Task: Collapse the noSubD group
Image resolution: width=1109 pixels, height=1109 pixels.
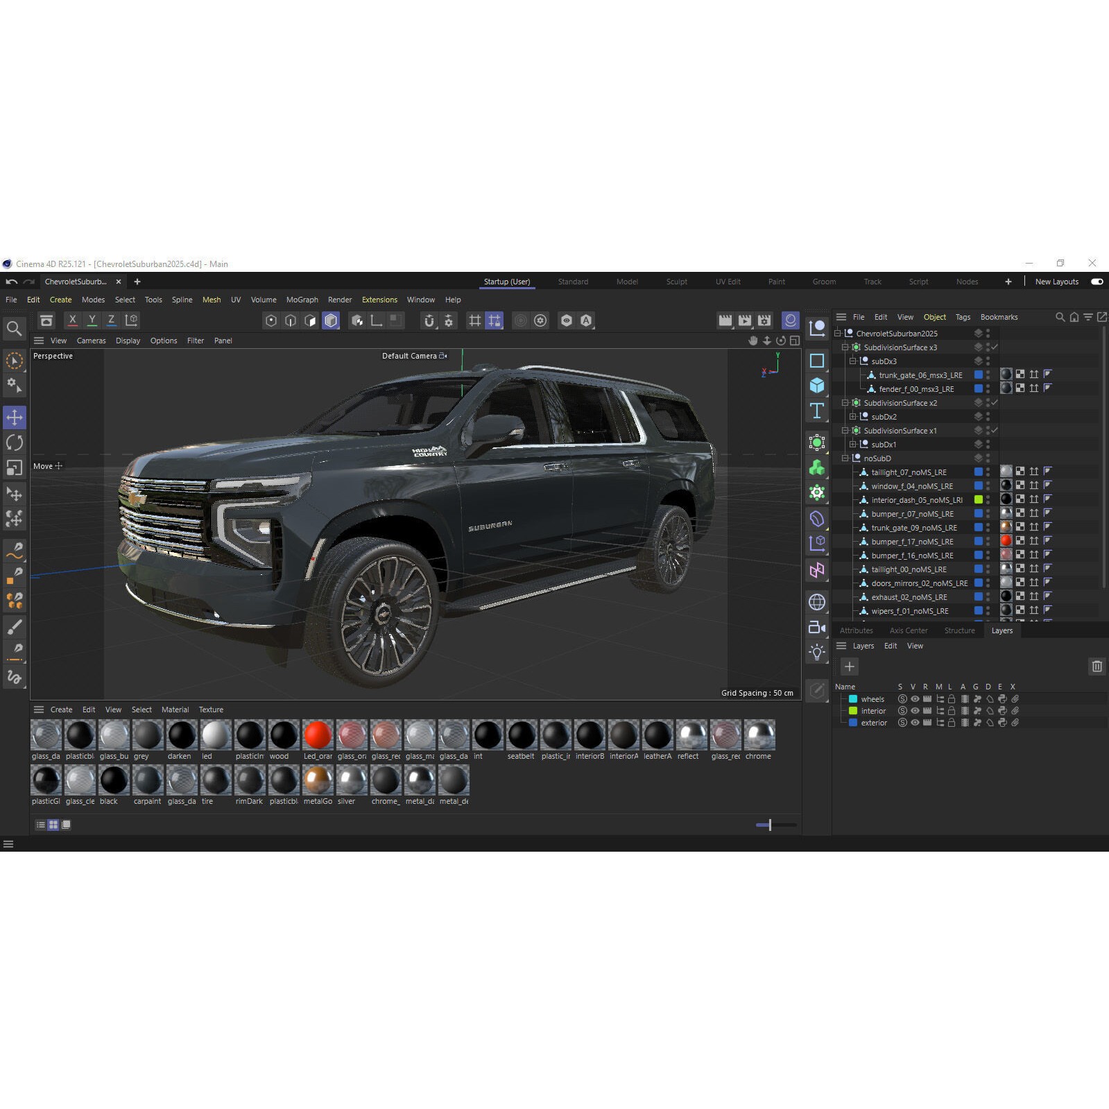Action: [x=845, y=458]
